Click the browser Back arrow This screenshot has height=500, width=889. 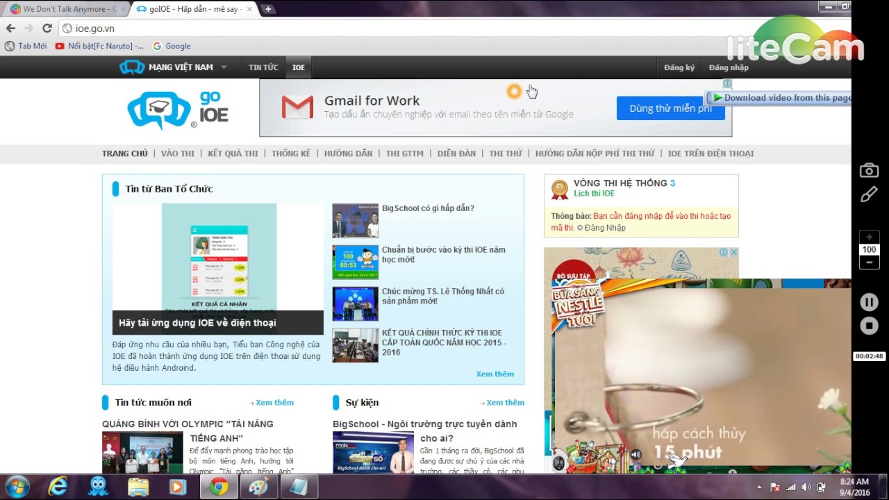10,28
